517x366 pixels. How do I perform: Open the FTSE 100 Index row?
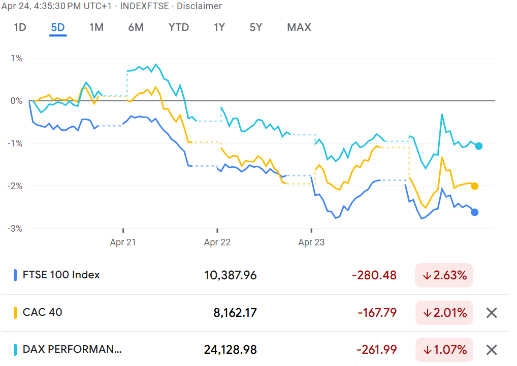(61, 275)
